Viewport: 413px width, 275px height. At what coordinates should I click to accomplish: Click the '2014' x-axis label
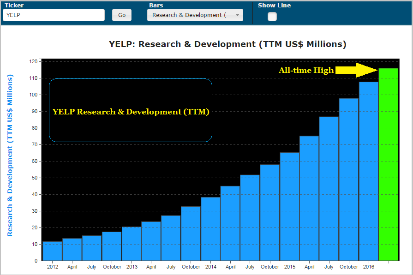point(211,267)
